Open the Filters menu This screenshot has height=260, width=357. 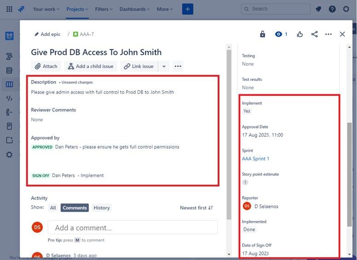coord(104,9)
